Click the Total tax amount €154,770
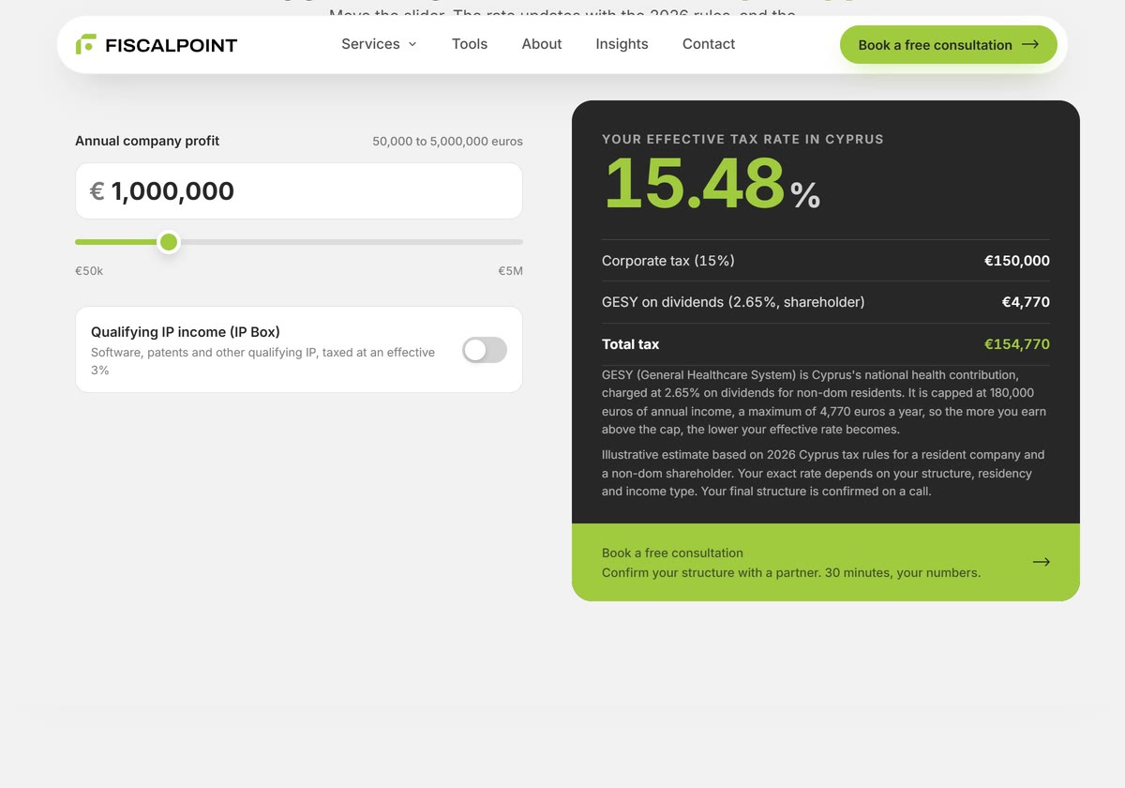Screen dimensions: 1125x788 coord(1017,344)
